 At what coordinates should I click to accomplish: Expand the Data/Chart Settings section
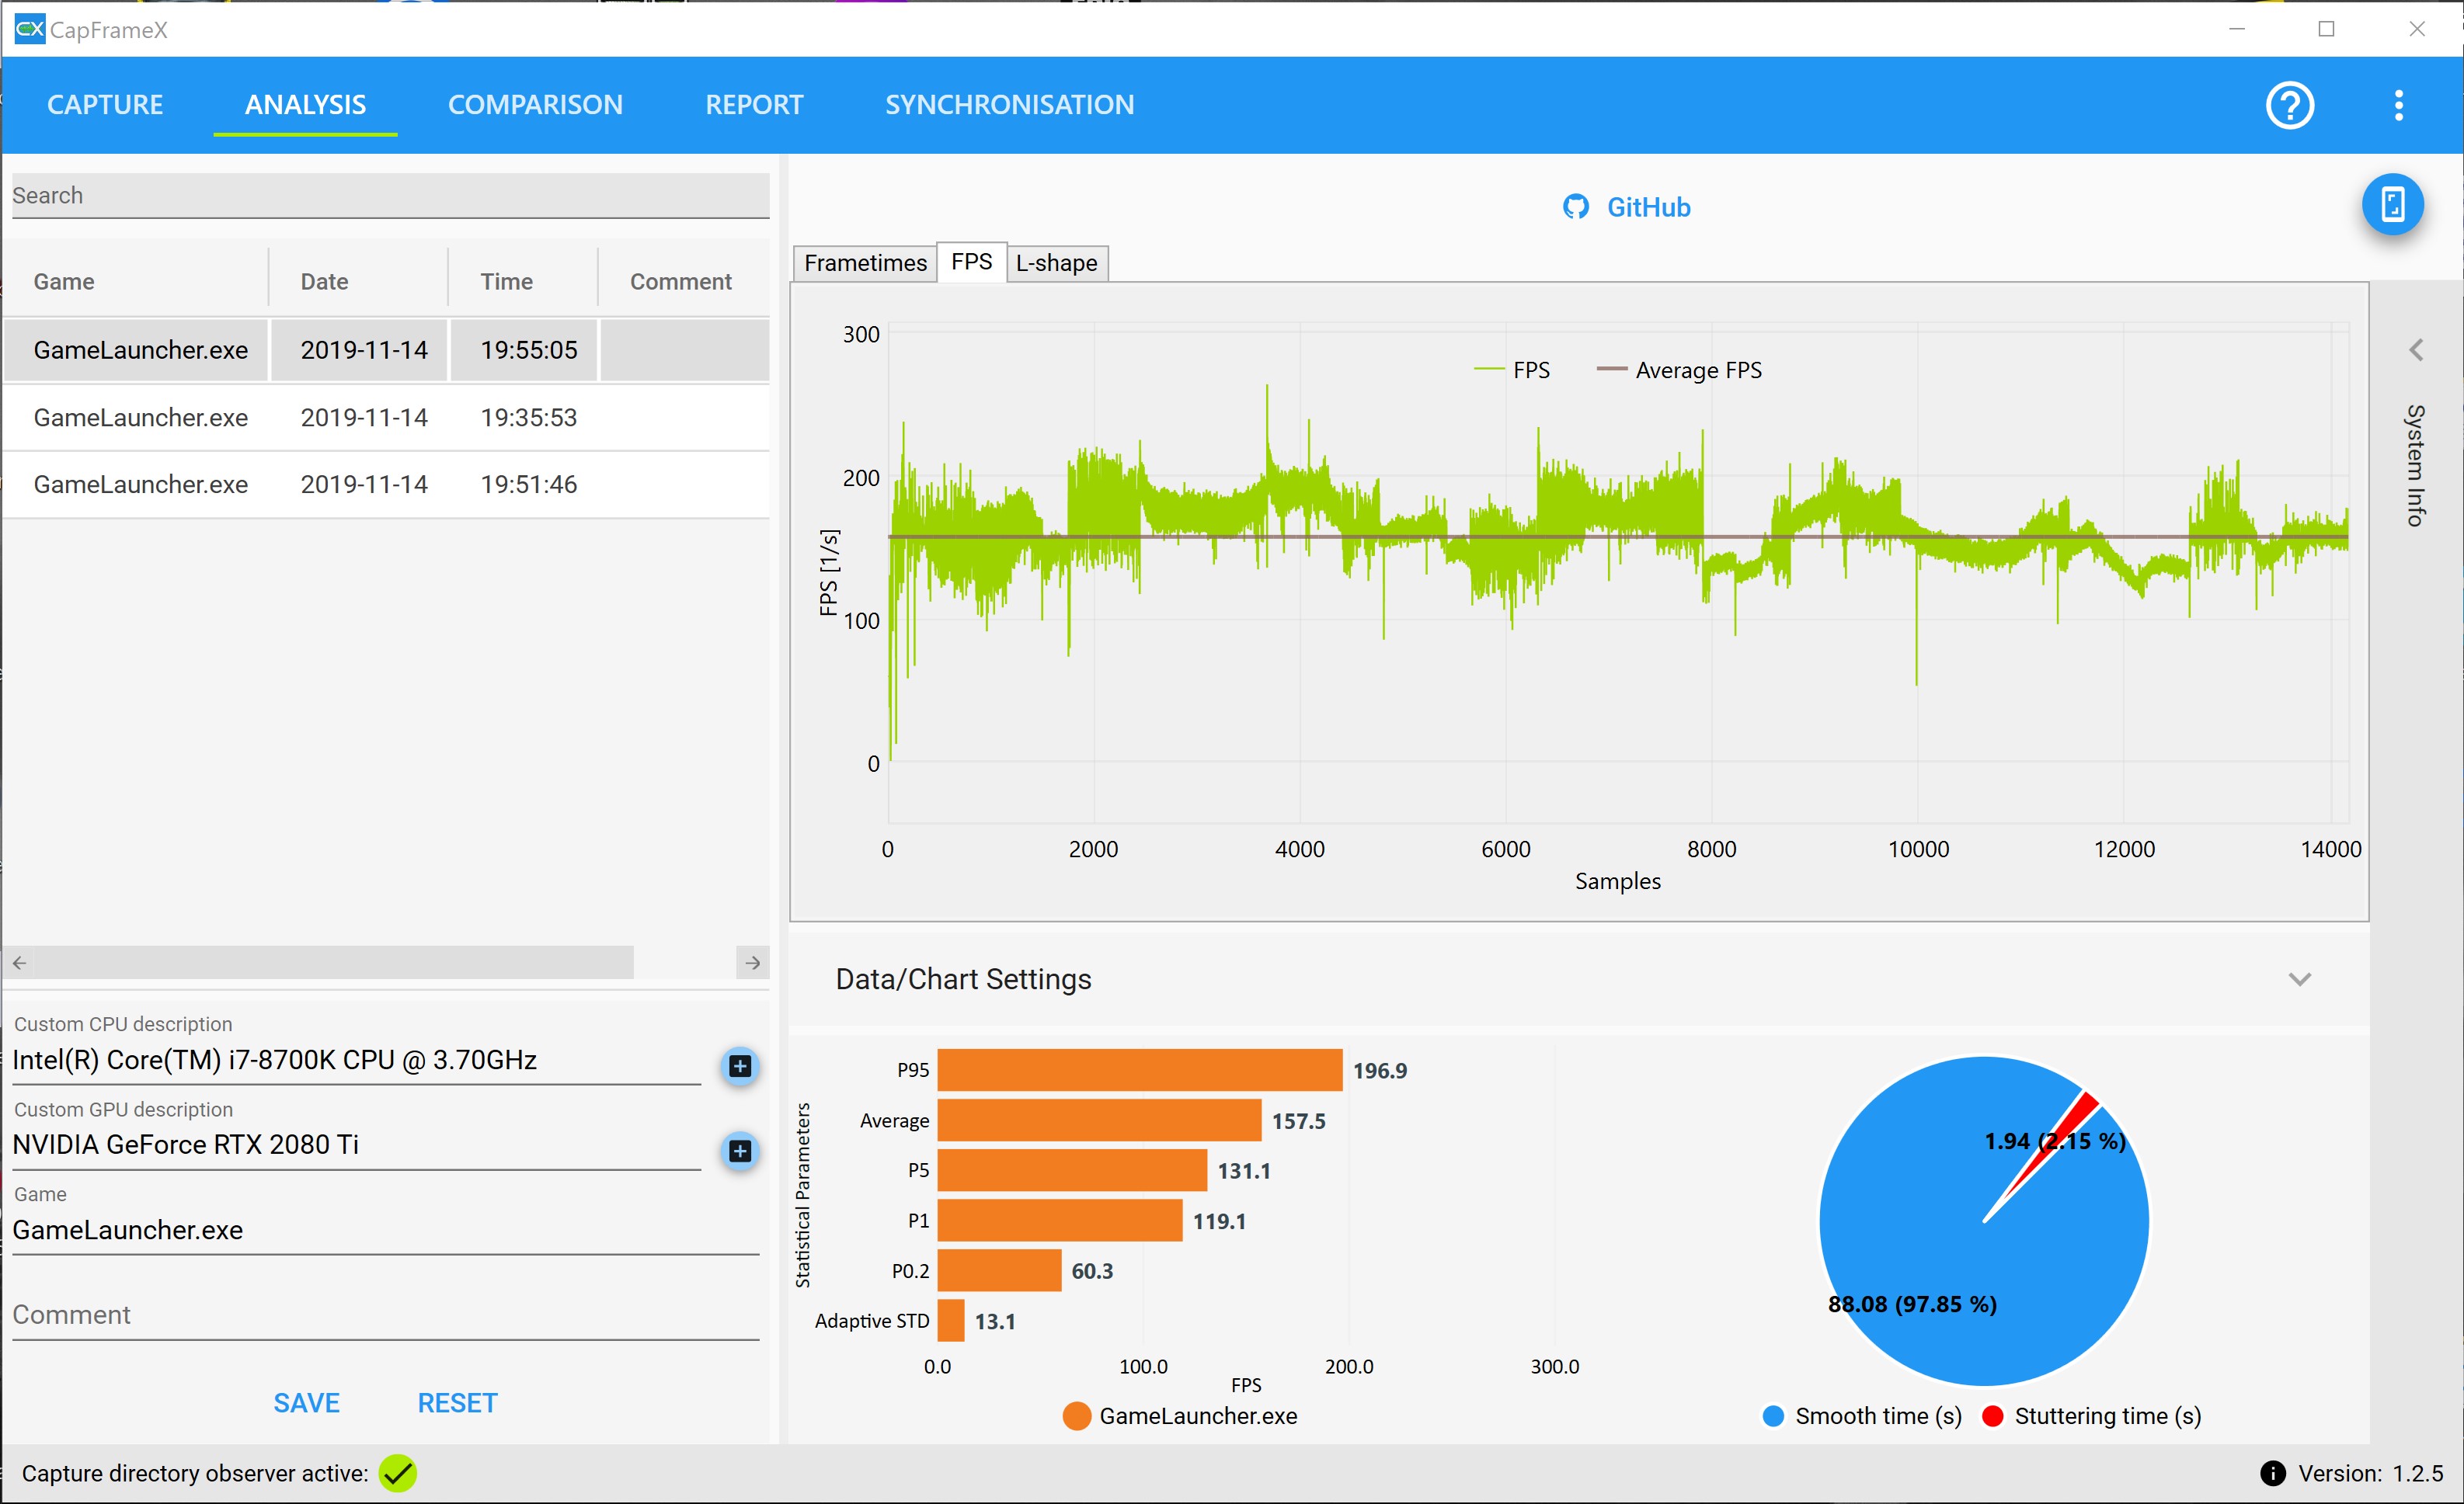tap(2299, 978)
